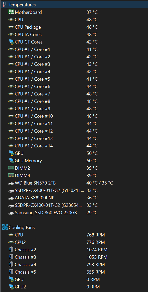Select the CPU #1 / Core #10 row
Viewport: 148px width, 292px height.
pyautogui.click(x=74, y=116)
